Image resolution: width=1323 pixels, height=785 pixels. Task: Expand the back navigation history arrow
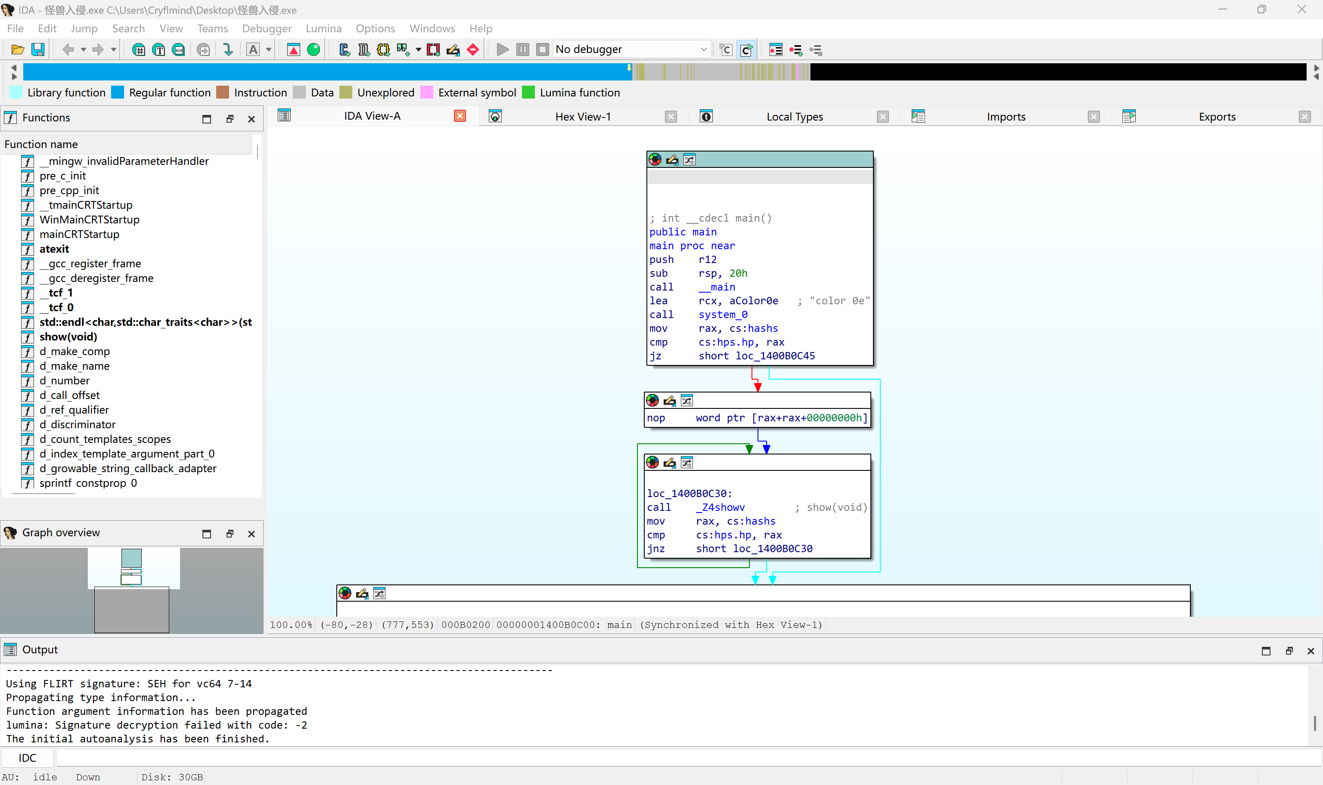click(83, 50)
